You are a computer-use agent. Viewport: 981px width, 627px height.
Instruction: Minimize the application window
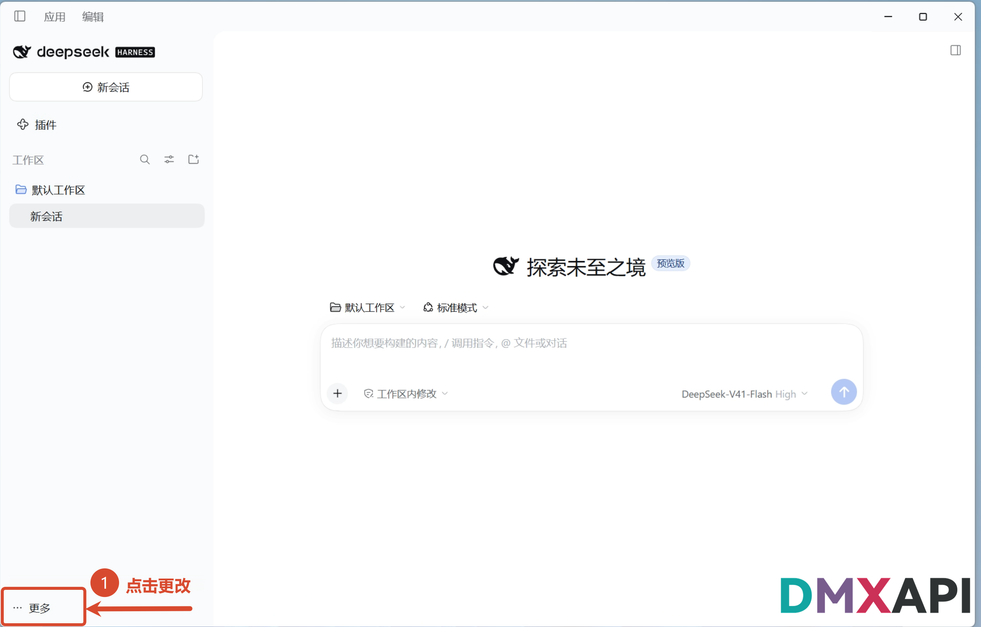888,17
